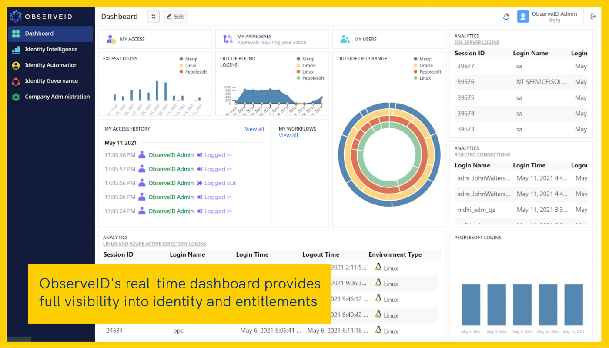The image size is (609, 348).
Task: Toggle Oracle legend in Outside of IP Range
Action: click(x=423, y=65)
